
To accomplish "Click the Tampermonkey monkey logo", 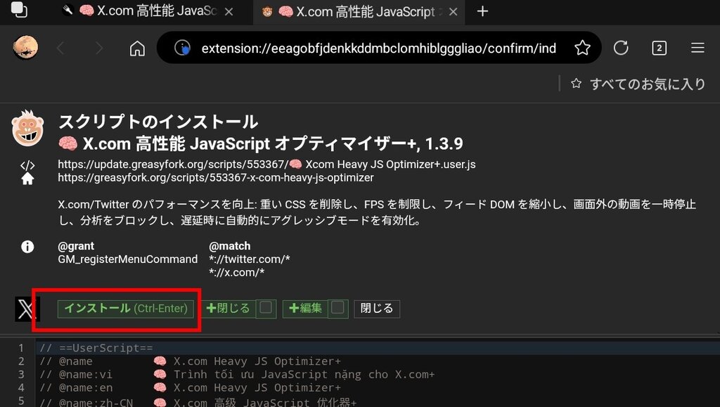I will (27, 128).
